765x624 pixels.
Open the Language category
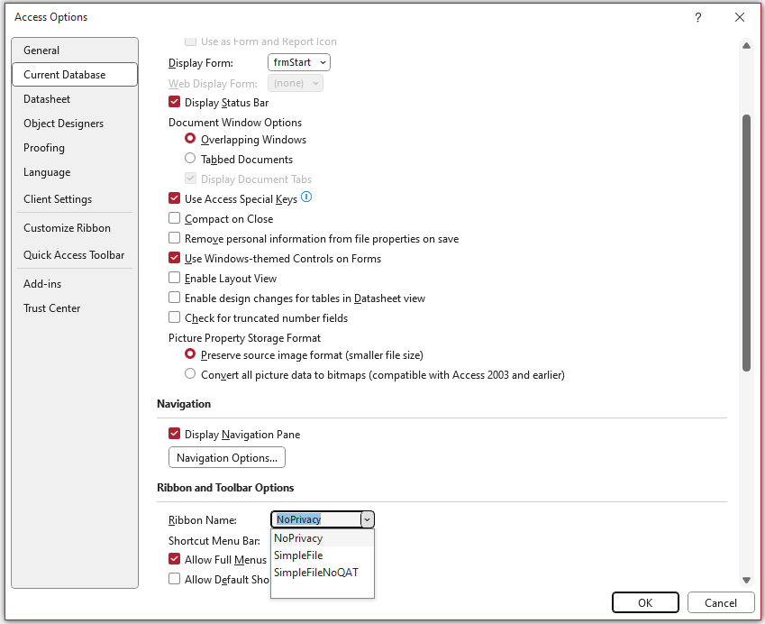pos(75,172)
